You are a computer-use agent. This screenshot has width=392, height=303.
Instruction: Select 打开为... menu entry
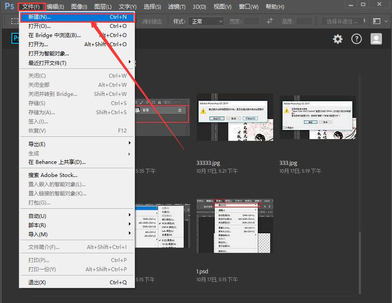click(x=77, y=44)
